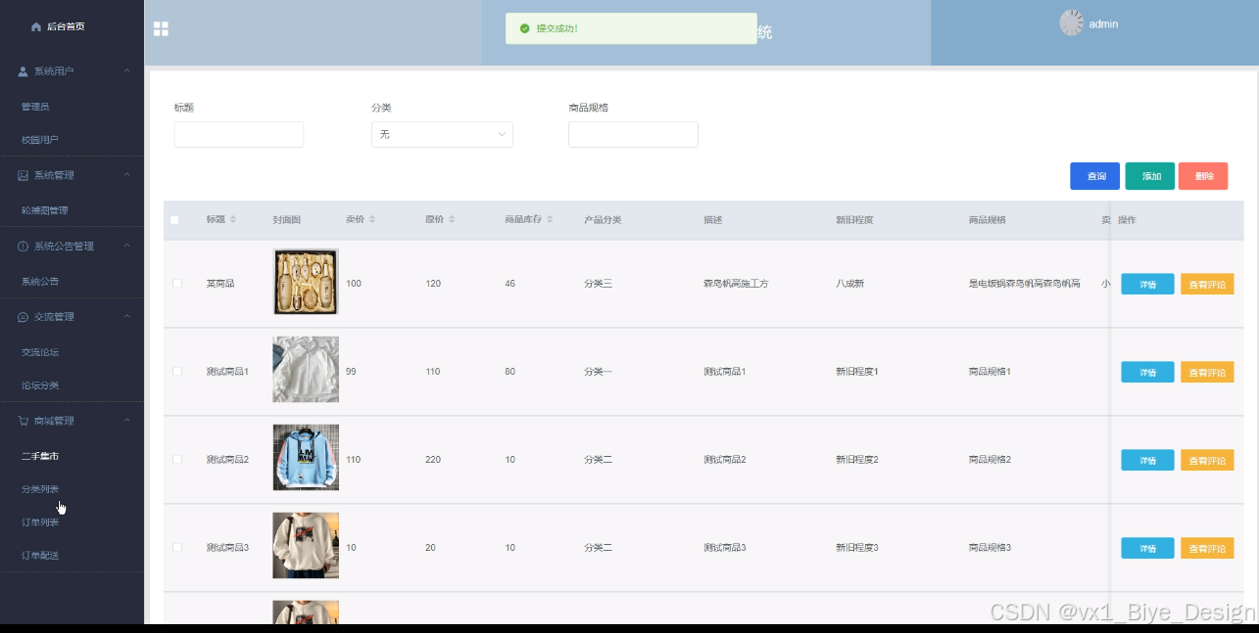
Task: Open 详情 for 测试商品1
Action: [1147, 372]
